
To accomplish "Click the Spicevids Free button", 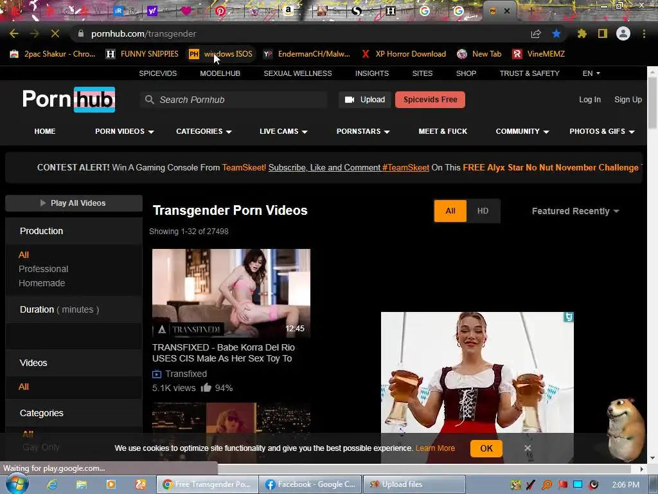I will click(x=430, y=100).
